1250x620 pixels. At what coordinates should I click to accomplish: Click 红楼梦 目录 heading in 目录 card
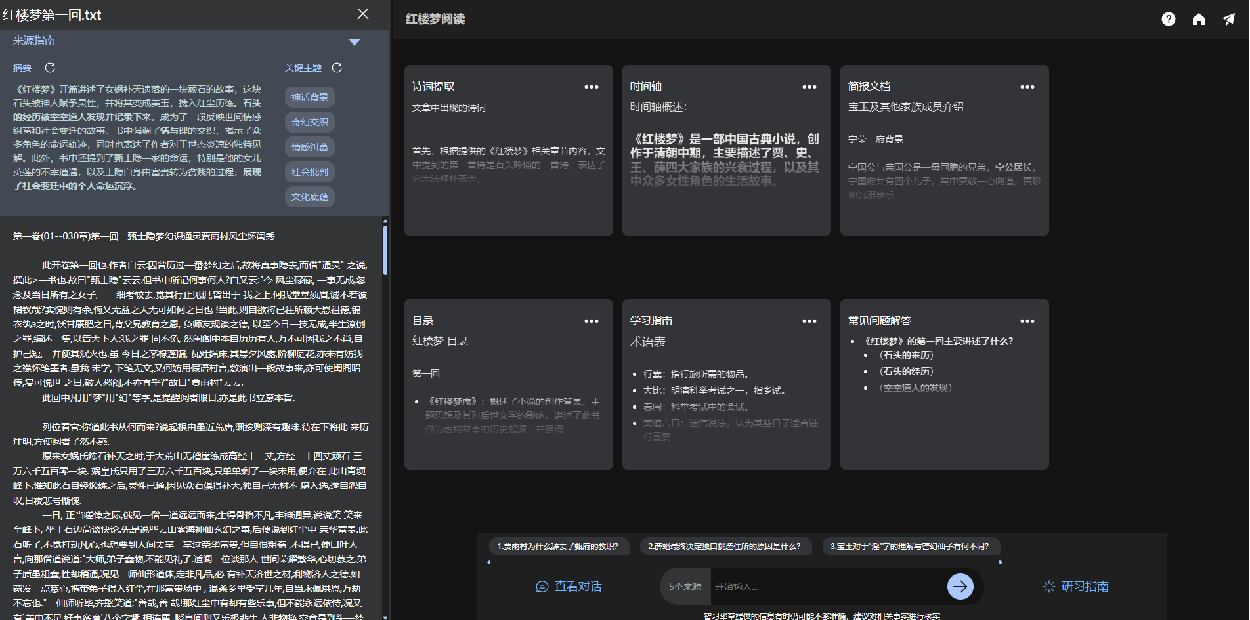pyautogui.click(x=441, y=341)
